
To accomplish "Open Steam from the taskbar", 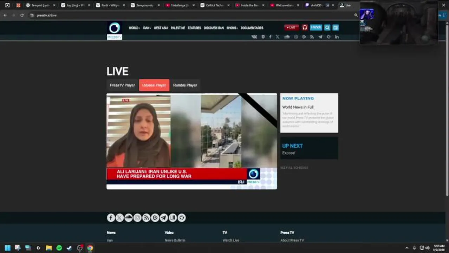I will tap(69, 248).
